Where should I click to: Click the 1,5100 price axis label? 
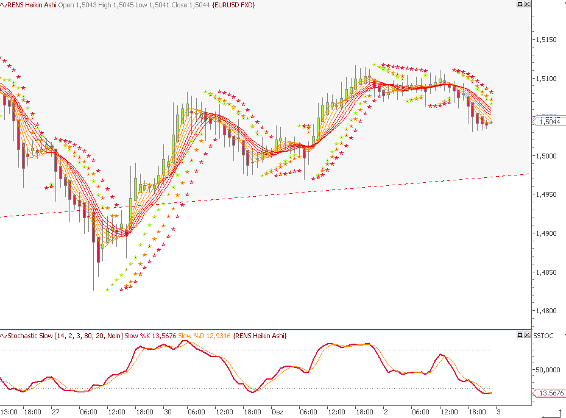[546, 79]
